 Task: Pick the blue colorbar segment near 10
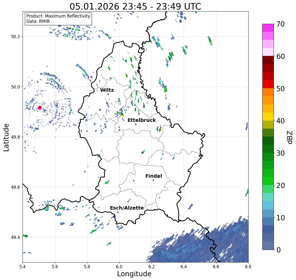[x=268, y=221]
